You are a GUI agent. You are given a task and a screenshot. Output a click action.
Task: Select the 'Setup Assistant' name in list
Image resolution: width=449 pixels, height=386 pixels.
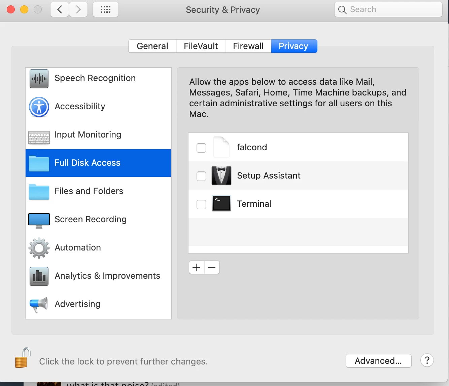[269, 176]
